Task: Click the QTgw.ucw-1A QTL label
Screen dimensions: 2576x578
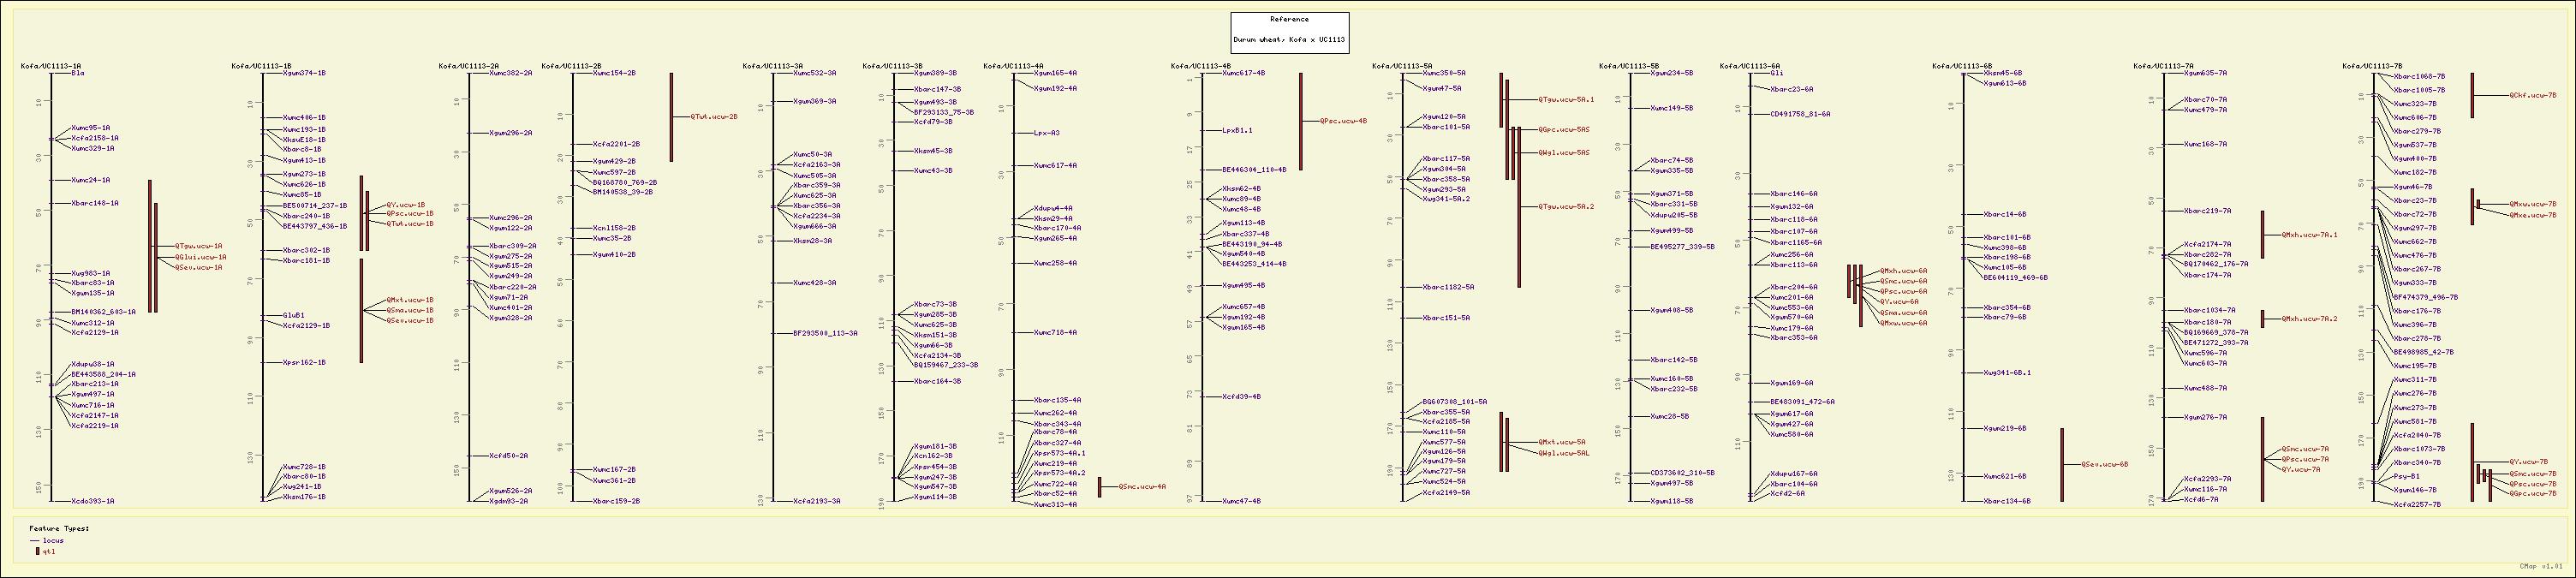Action: [x=199, y=245]
